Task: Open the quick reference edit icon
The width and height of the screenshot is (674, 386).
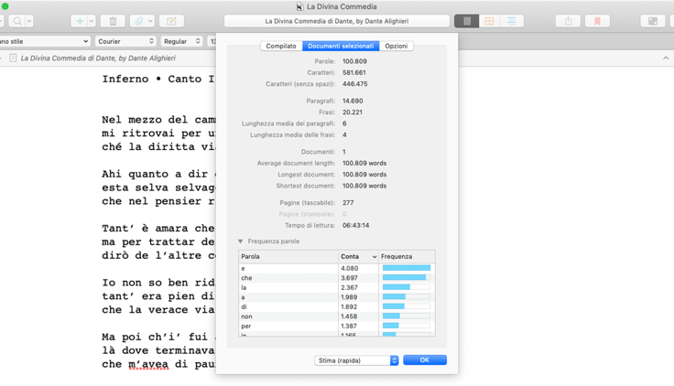Action: pyautogui.click(x=171, y=21)
